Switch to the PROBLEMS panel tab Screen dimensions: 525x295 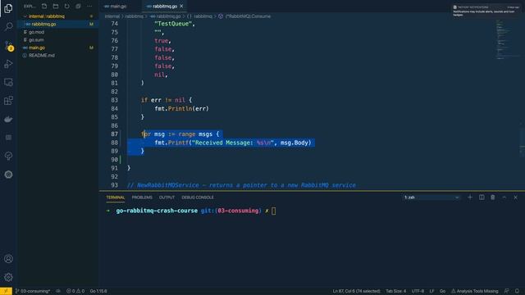pyautogui.click(x=142, y=197)
